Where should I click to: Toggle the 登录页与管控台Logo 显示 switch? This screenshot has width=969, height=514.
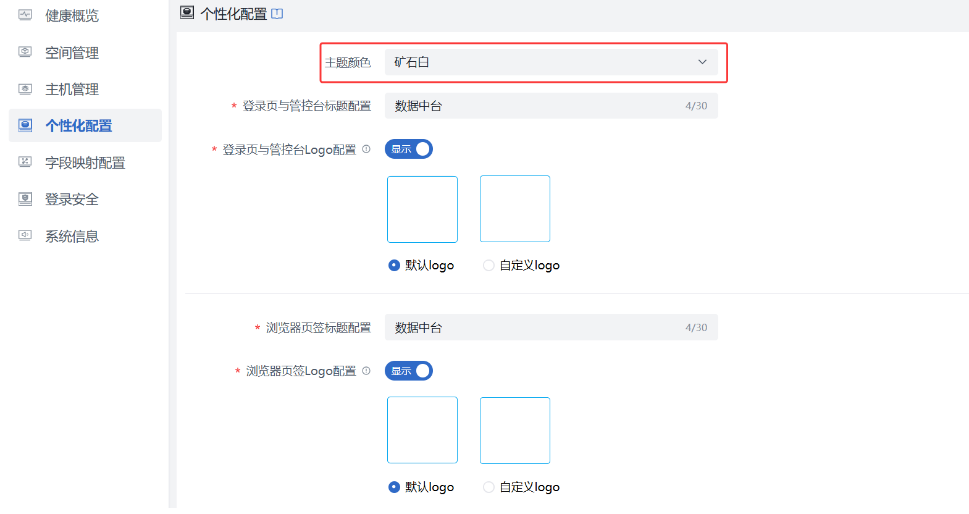[409, 149]
